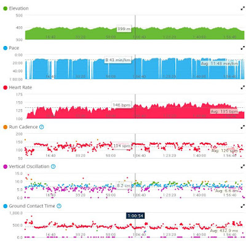
Task: Click the Avg 432.9 ms label
Action: click(x=224, y=231)
